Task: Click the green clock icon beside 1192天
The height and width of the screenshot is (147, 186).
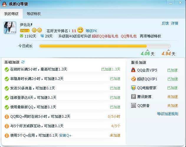Action: (22, 36)
